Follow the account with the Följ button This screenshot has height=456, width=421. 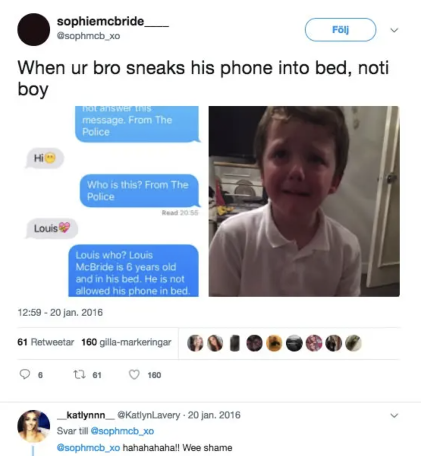pyautogui.click(x=340, y=30)
